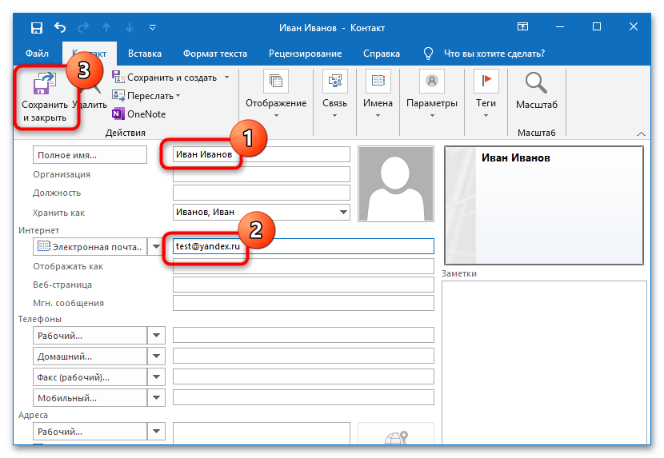The width and height of the screenshot is (664, 458).
Task: Click the lightbulb Tell Me icon
Action: 428,54
